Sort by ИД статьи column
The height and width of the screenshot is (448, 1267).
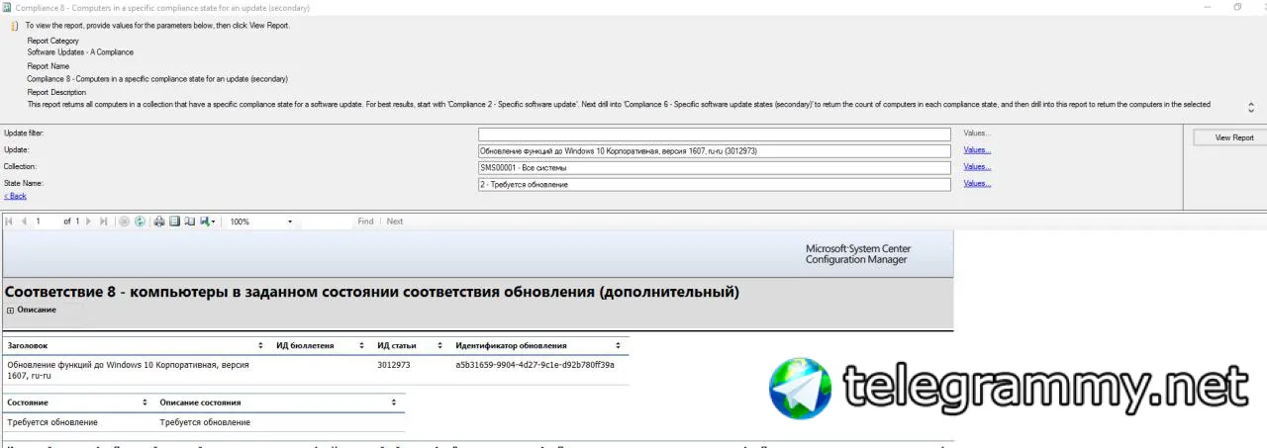tap(439, 346)
